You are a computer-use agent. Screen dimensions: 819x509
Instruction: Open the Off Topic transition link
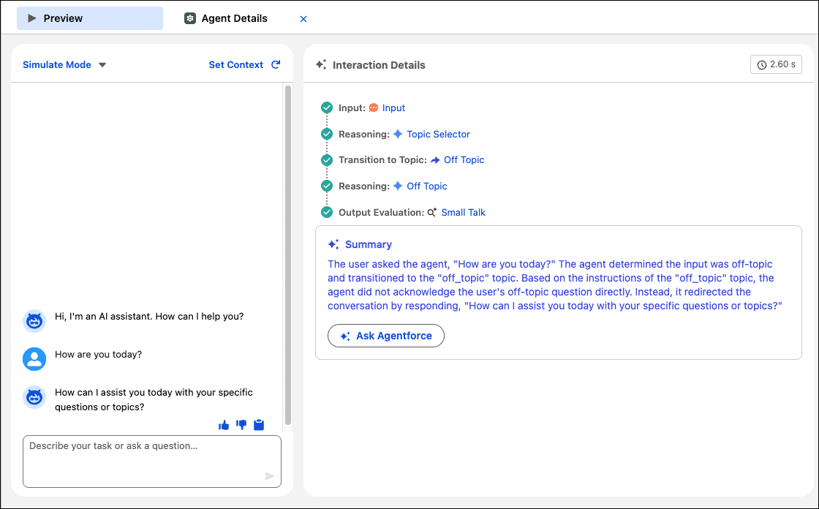(463, 159)
